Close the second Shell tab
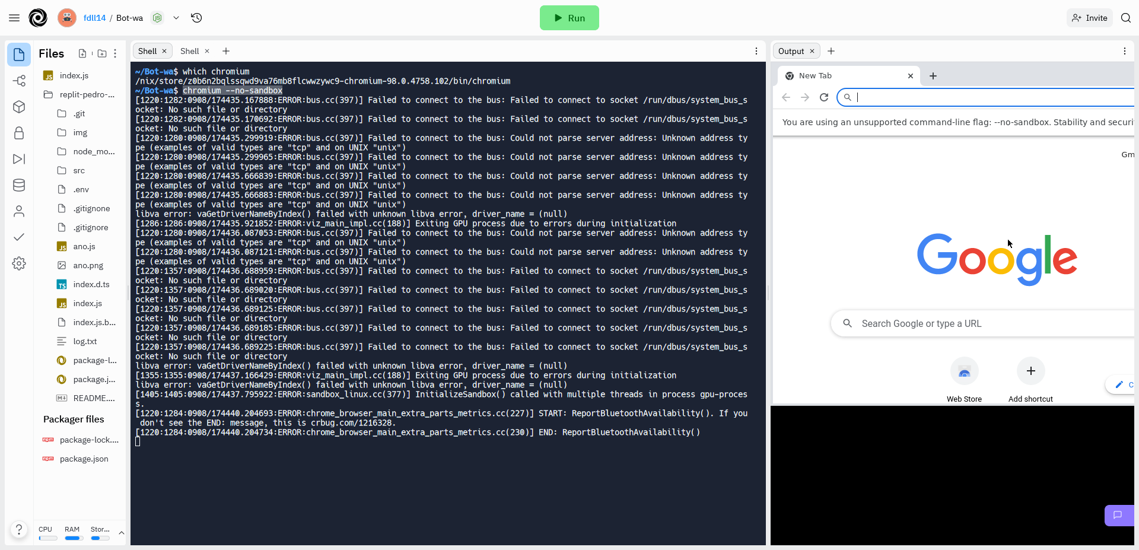Screen dimensions: 1139x550 (207, 51)
